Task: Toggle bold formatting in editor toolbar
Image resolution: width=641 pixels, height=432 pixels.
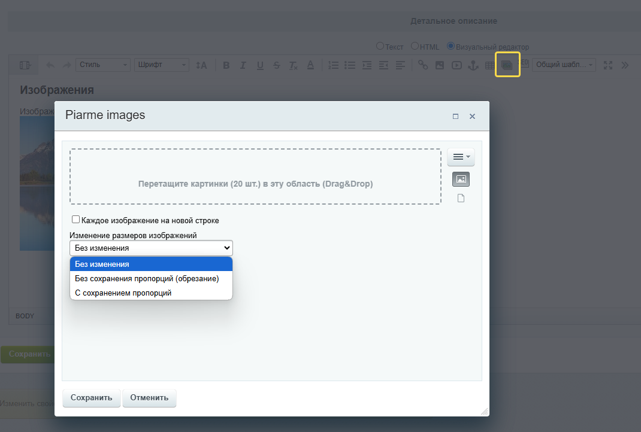Action: [x=226, y=65]
